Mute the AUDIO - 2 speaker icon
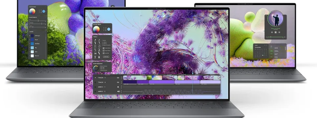Image resolution: width=317 pixels, height=118 pixels. [x=119, y=91]
